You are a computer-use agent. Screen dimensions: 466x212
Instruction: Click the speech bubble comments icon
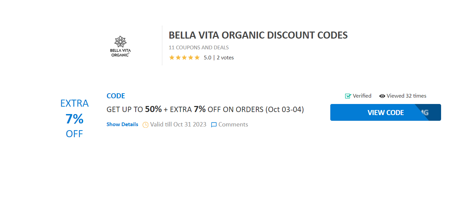214,125
